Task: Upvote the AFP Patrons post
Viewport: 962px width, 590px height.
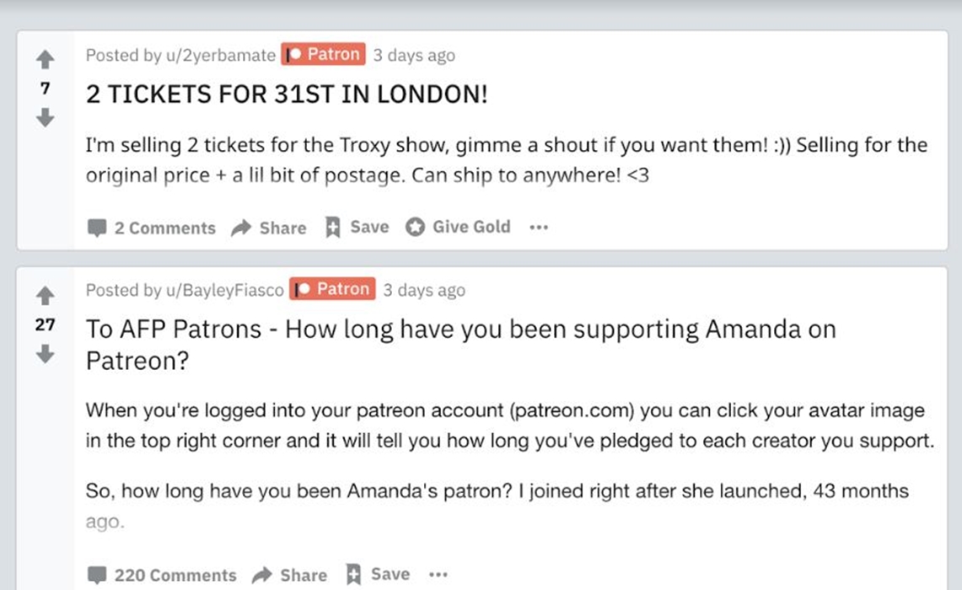Action: pos(45,295)
